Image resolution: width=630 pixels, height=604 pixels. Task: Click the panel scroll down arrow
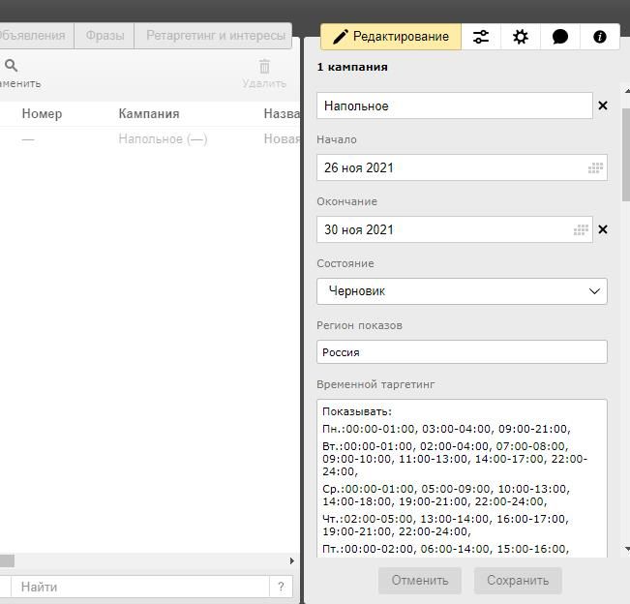[x=627, y=548]
